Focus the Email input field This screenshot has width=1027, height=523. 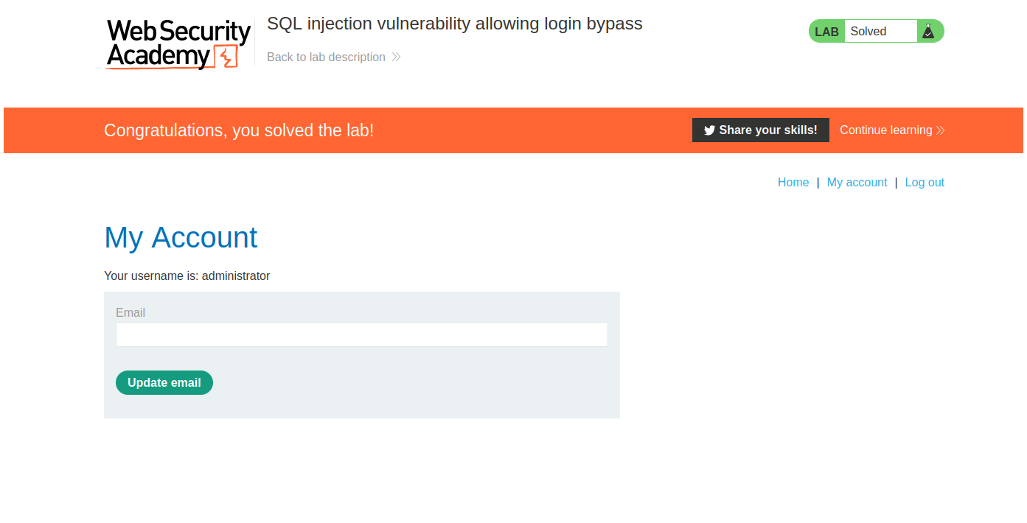point(361,334)
